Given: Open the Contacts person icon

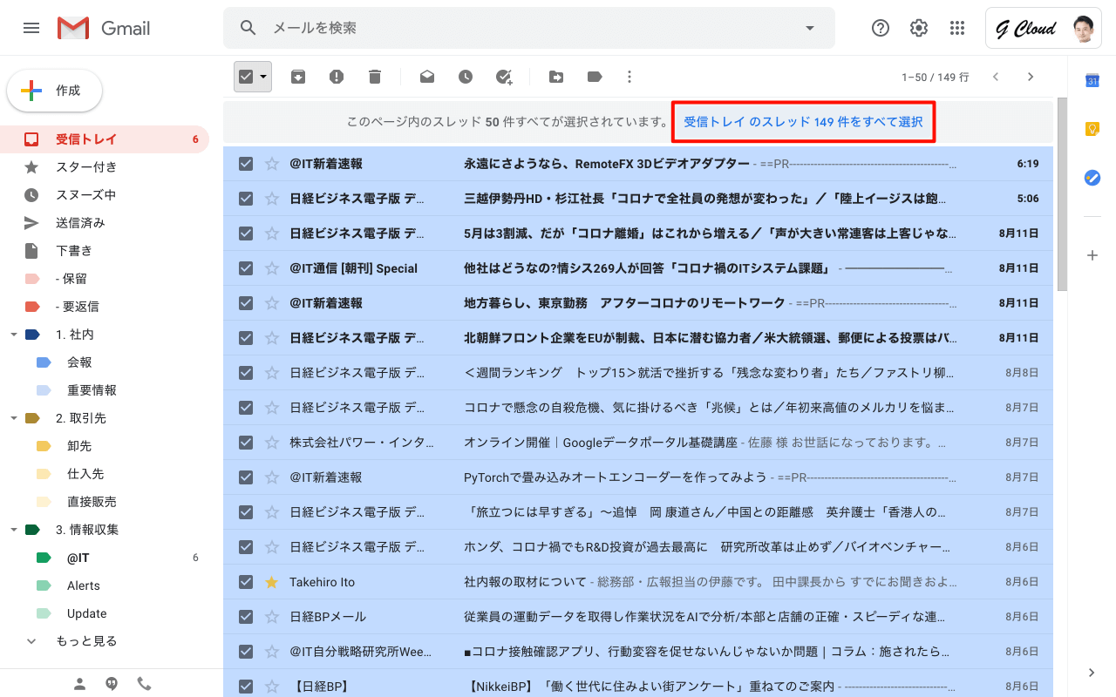Looking at the screenshot, I should (x=79, y=684).
